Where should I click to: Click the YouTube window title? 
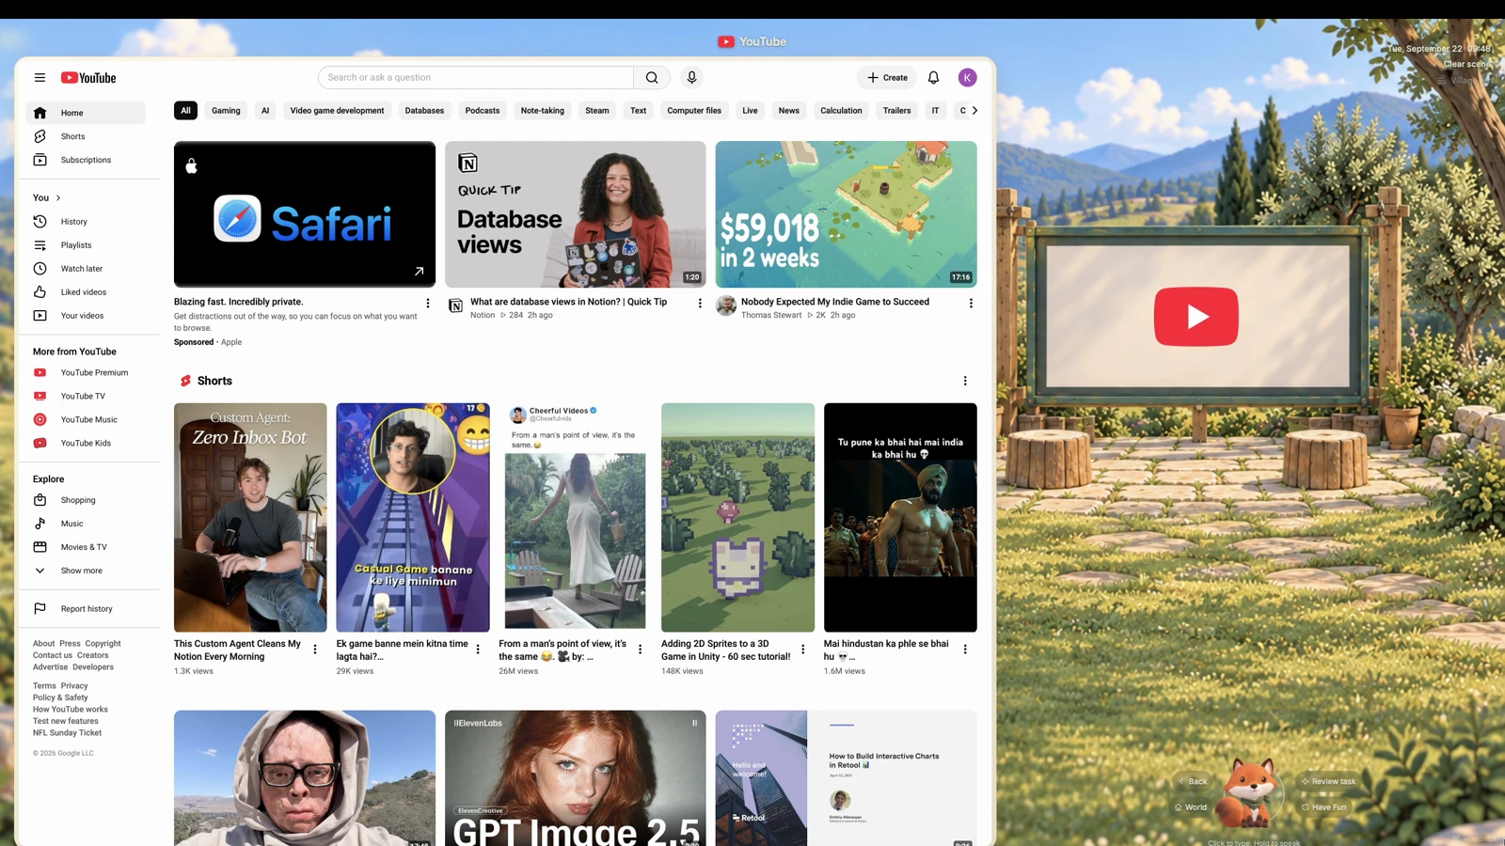[x=752, y=41]
